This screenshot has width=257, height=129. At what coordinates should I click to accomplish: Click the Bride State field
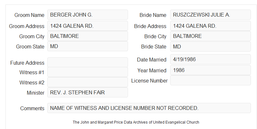[210, 47]
